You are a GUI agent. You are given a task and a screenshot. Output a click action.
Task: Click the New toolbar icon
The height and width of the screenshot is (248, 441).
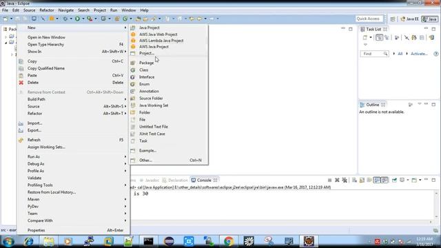click(x=6, y=19)
